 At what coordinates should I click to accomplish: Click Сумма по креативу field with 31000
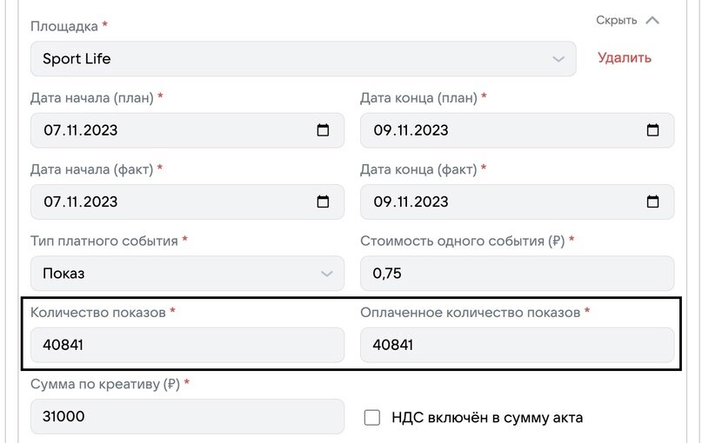click(187, 417)
